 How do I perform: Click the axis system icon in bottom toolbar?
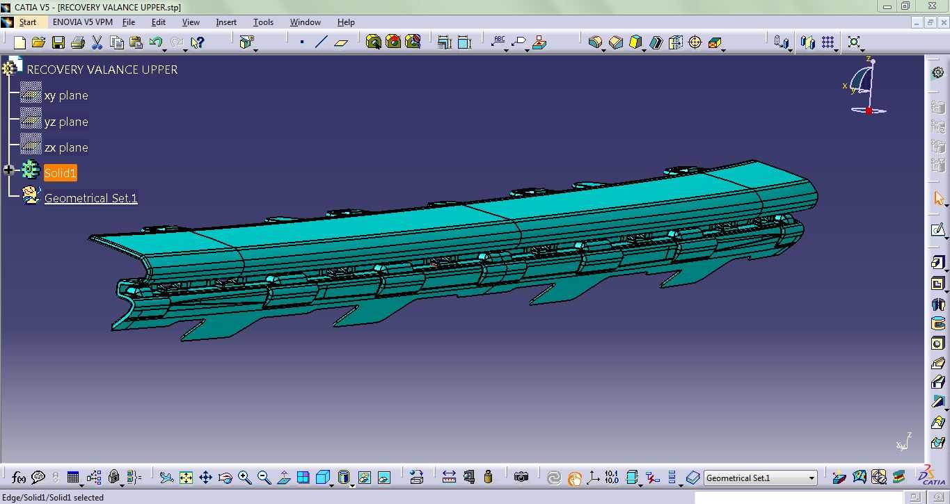pyautogui.click(x=593, y=478)
